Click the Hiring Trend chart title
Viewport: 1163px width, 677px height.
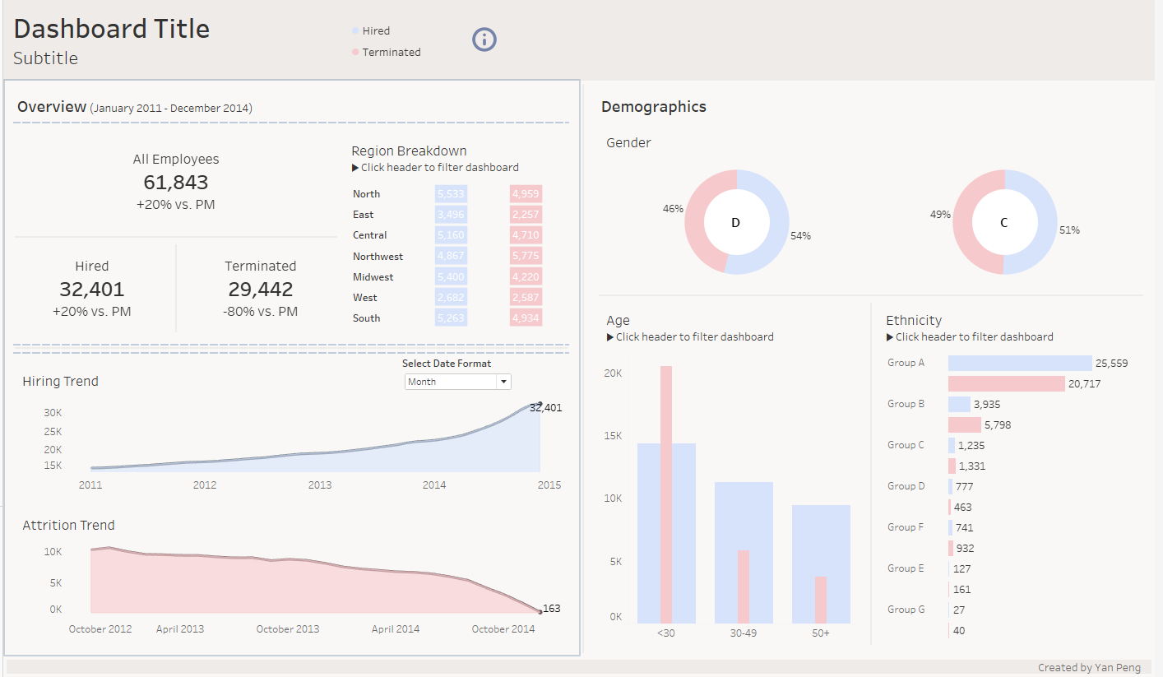click(x=60, y=382)
